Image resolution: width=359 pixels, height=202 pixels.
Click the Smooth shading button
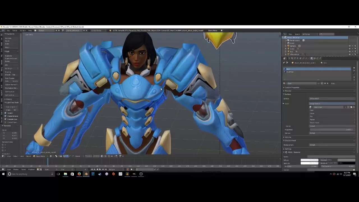[x=8, y=75]
